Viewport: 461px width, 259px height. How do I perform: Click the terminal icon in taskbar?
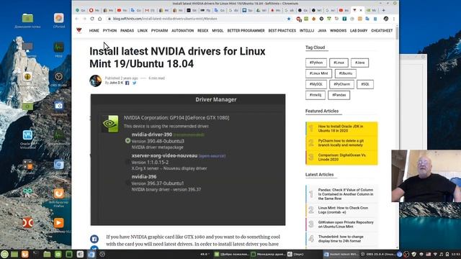(x=35, y=254)
